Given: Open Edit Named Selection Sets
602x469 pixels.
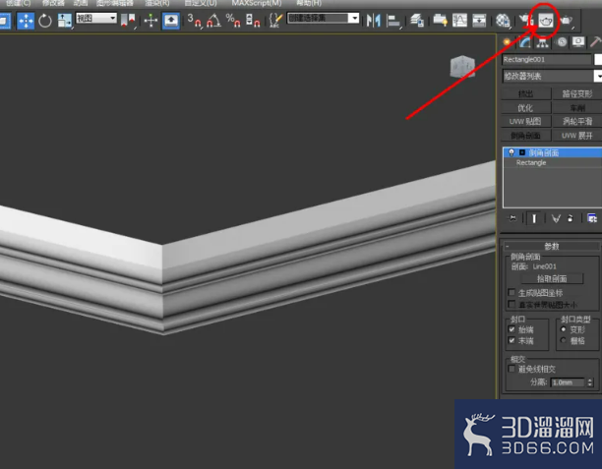Looking at the screenshot, I should pyautogui.click(x=275, y=21).
